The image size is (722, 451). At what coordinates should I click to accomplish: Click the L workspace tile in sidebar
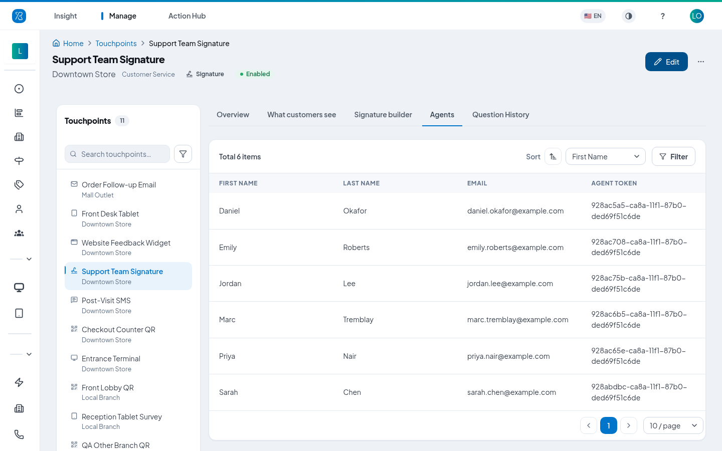coord(20,51)
